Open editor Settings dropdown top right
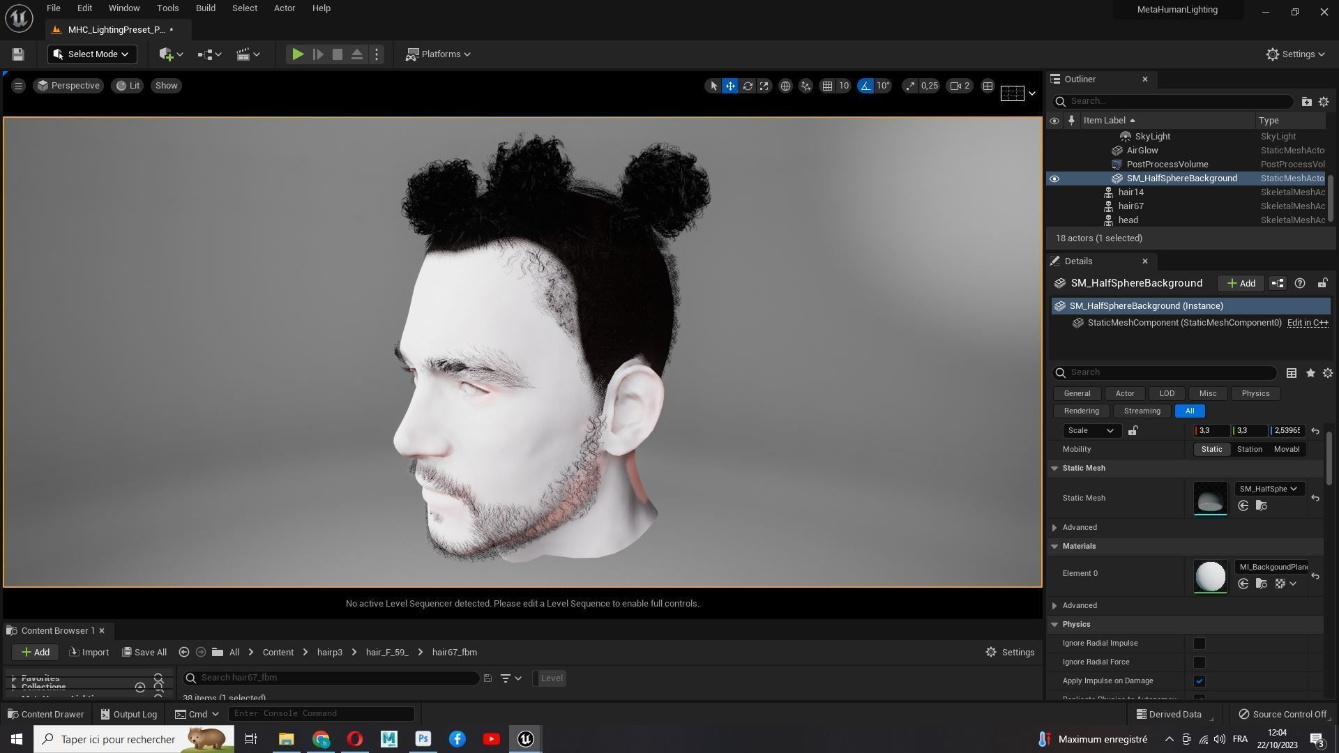This screenshot has width=1339, height=753. (1296, 54)
